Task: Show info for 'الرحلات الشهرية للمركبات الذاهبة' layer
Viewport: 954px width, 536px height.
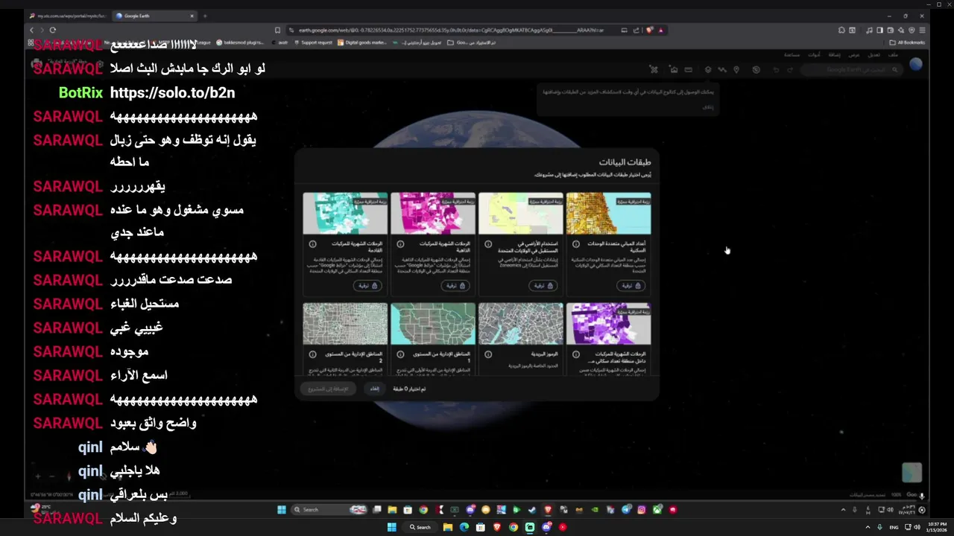Action: point(400,243)
